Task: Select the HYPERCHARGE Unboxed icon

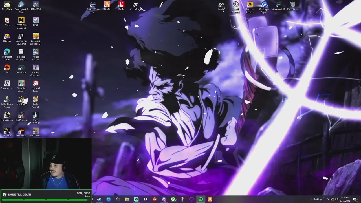Action: pyautogui.click(x=21, y=23)
